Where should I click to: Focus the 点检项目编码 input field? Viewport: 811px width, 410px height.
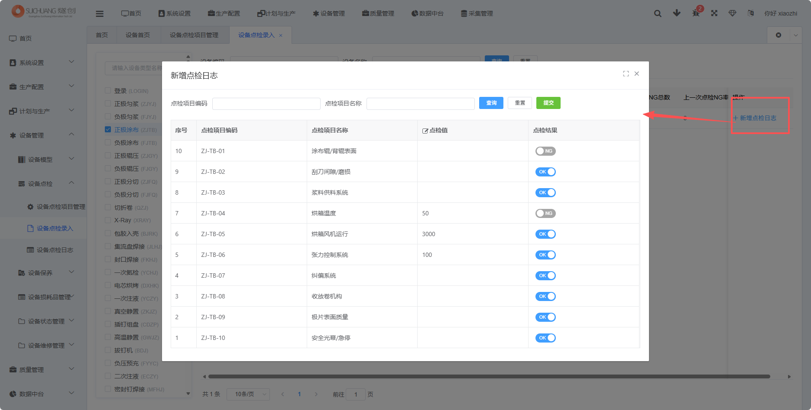coord(266,104)
